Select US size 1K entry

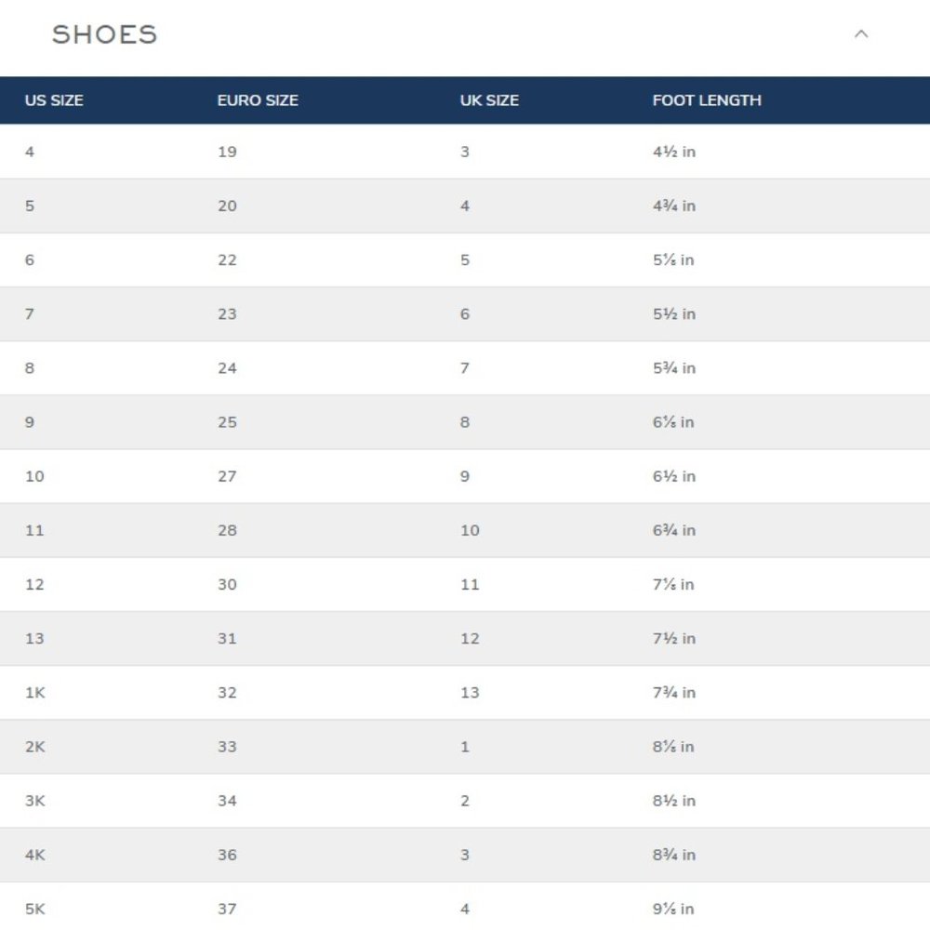(x=35, y=693)
